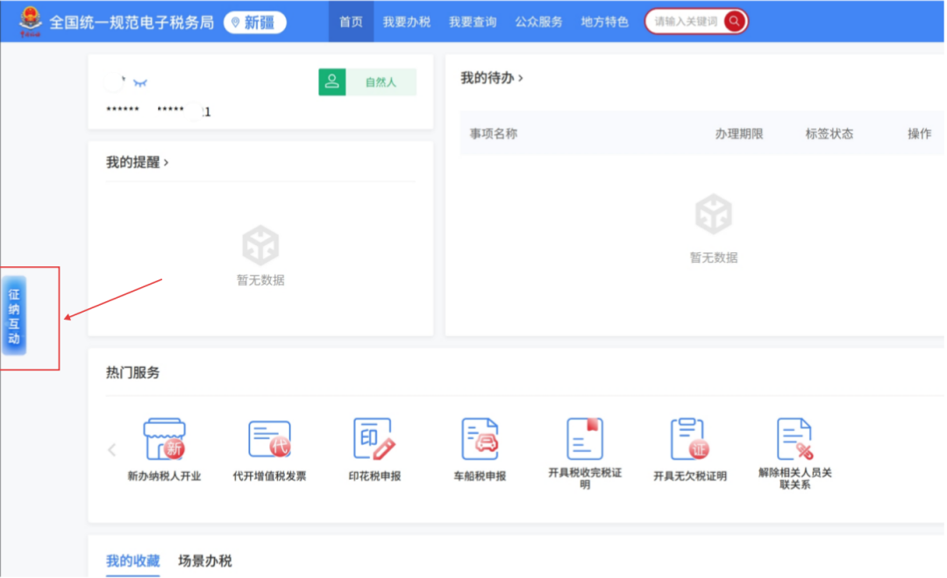Expand the 我的待办 section
Viewport: 947px width, 578px height.
tap(492, 78)
